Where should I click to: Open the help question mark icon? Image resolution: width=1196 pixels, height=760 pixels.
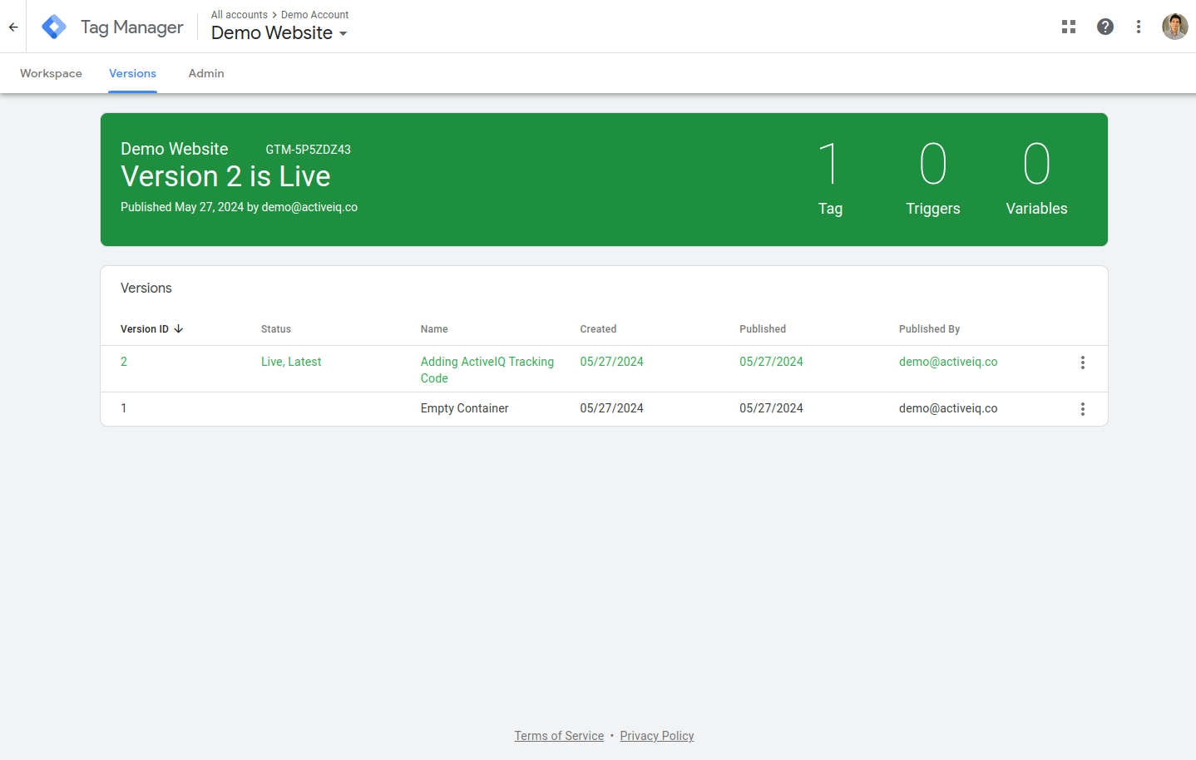1105,27
